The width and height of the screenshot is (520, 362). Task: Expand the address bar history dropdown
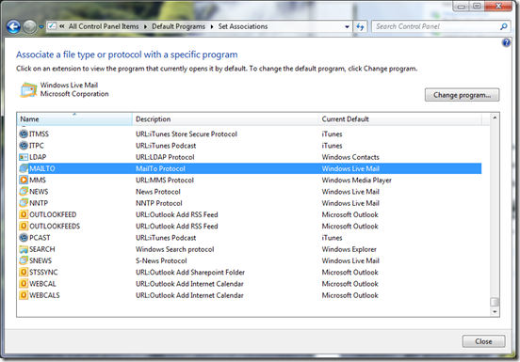[347, 27]
